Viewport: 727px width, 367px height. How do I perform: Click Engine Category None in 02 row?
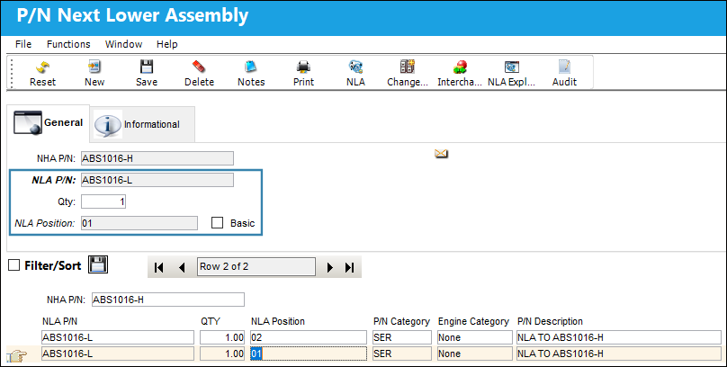click(475, 337)
